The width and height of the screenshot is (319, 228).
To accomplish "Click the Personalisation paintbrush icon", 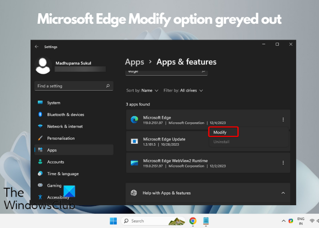I will tap(40, 138).
